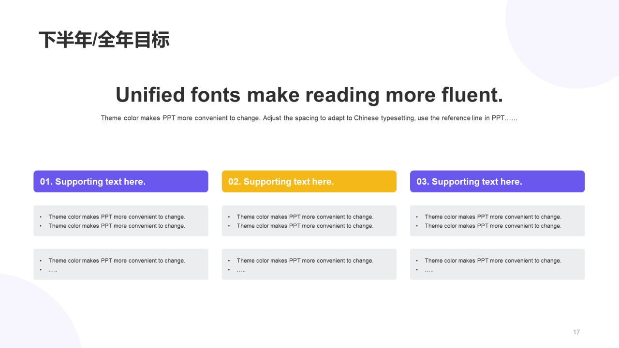Click the gray box with '…..' under column 03

coord(497,264)
